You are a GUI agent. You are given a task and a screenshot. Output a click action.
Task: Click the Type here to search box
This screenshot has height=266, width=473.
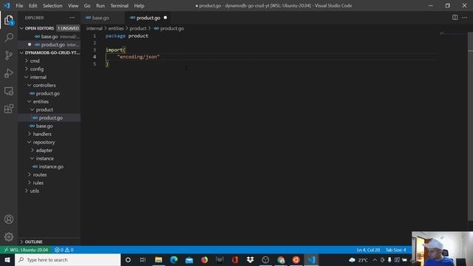click(x=67, y=259)
